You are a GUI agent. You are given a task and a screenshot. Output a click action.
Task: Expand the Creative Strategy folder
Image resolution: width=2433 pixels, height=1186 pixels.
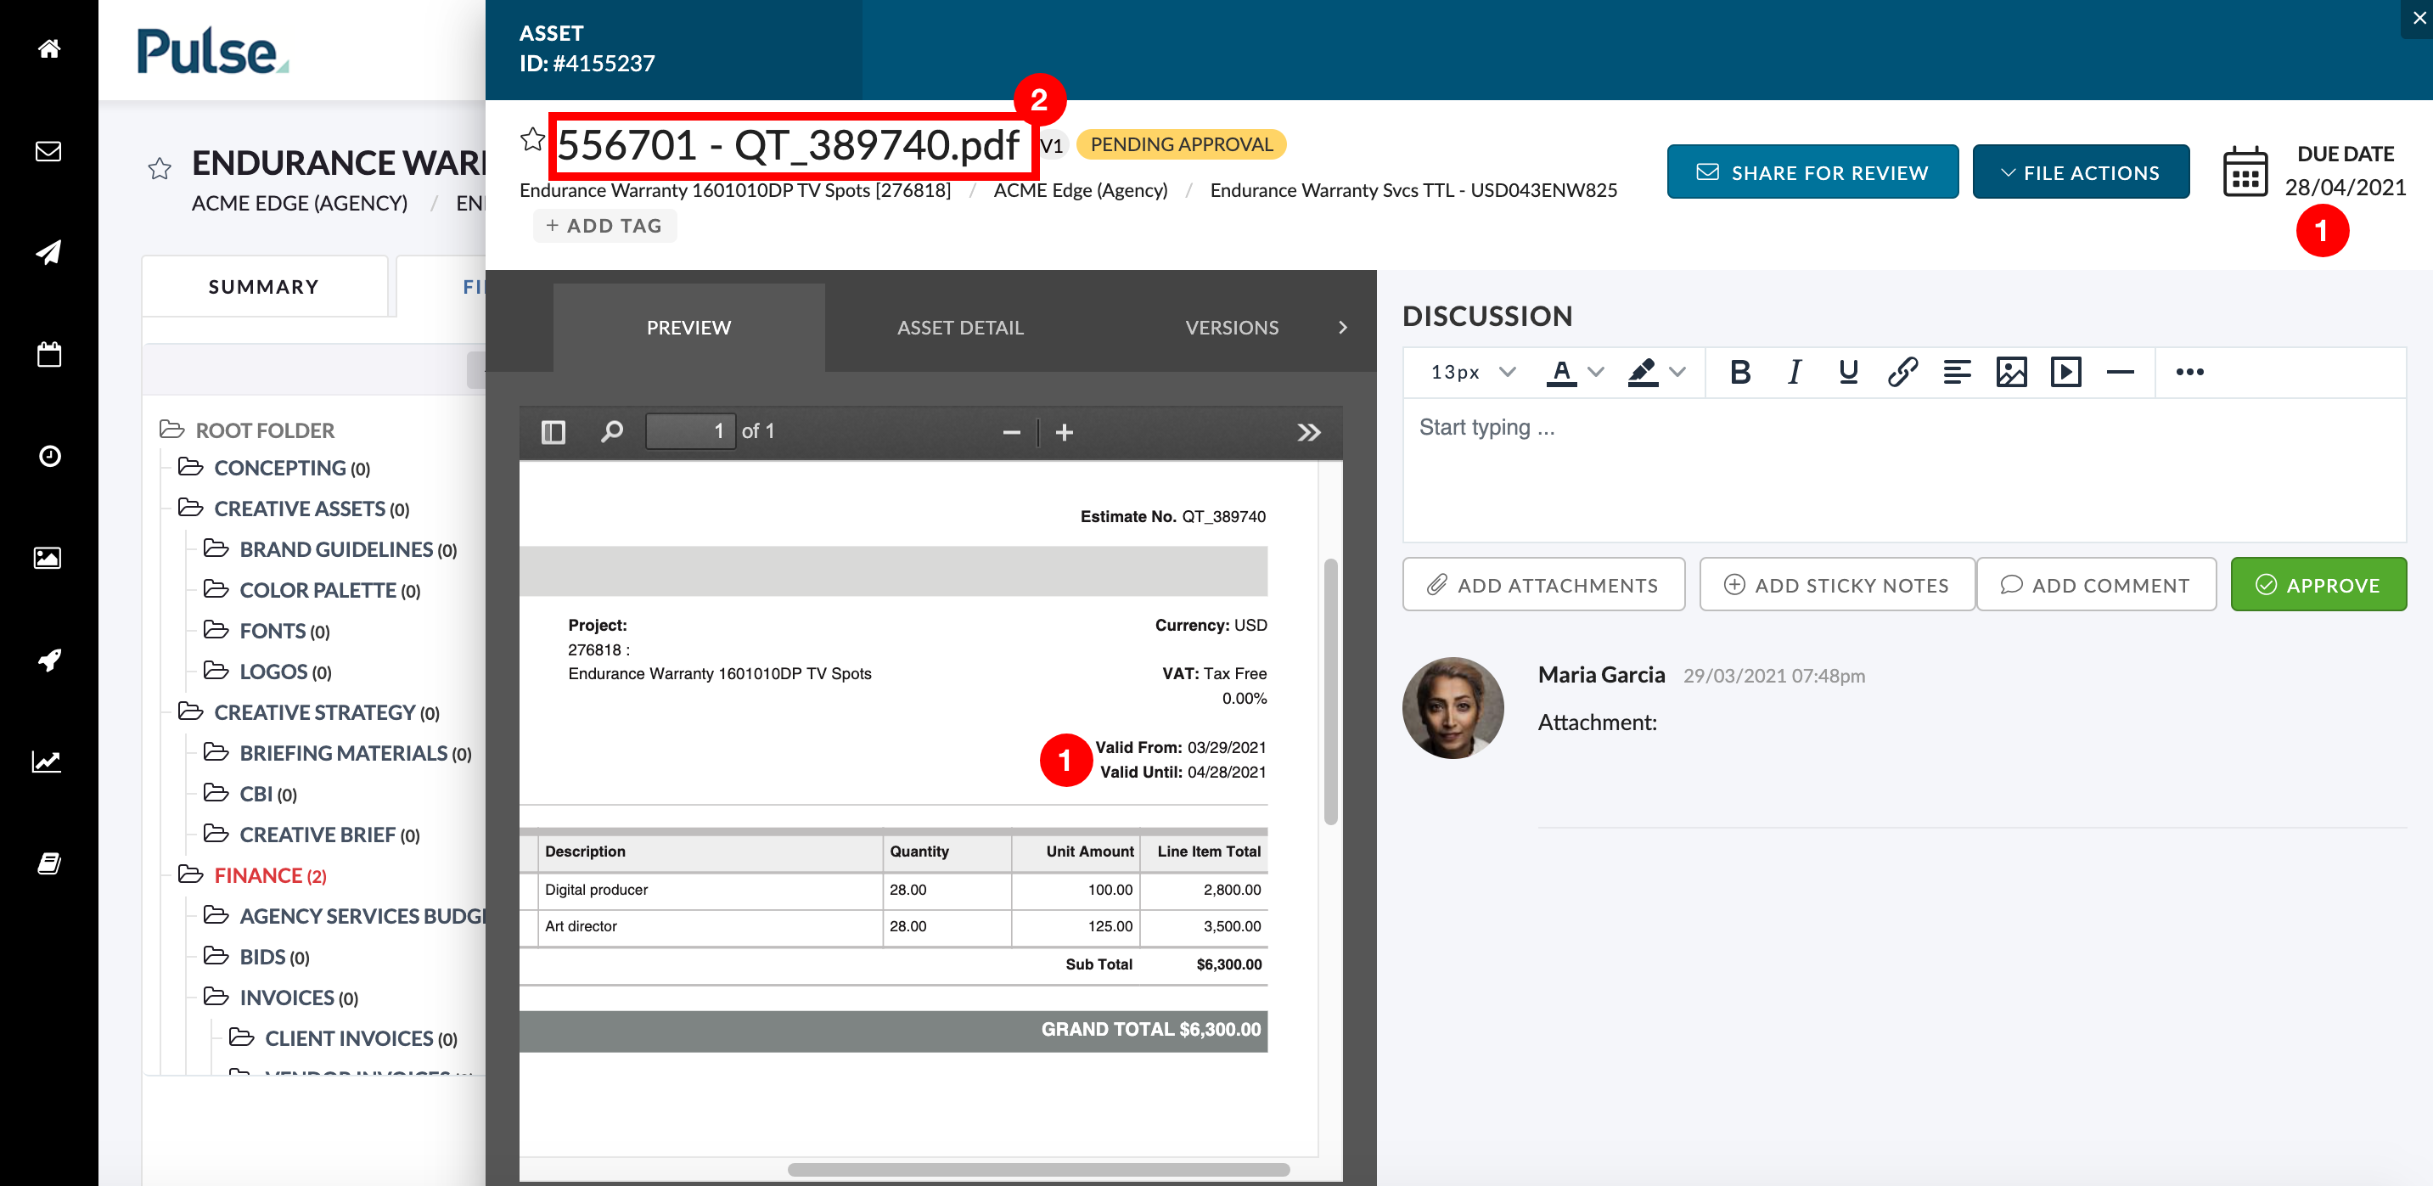pos(309,712)
